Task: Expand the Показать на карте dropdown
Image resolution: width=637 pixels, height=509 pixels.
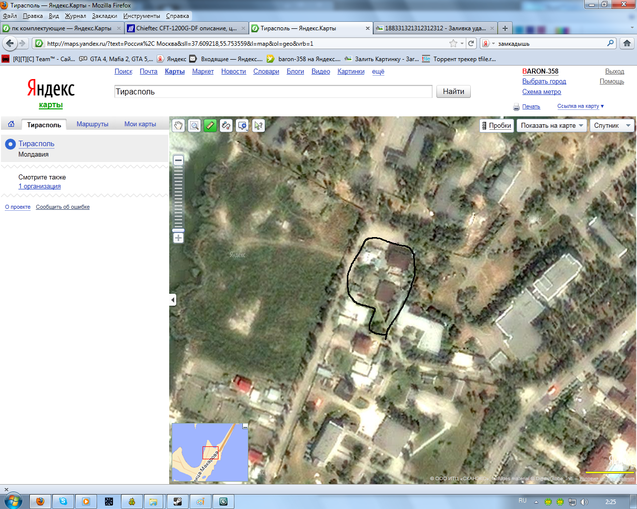Action: coord(551,126)
